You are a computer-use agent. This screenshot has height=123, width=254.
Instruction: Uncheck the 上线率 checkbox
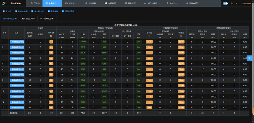point(4,11)
